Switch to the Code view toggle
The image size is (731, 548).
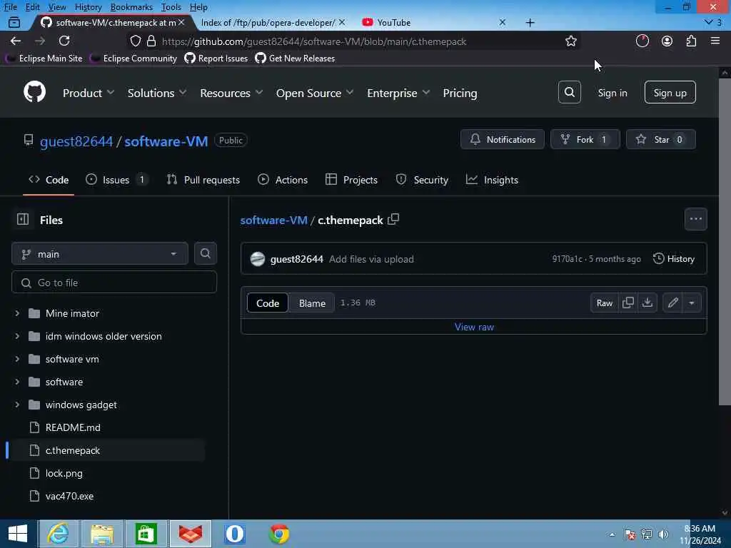tap(268, 303)
